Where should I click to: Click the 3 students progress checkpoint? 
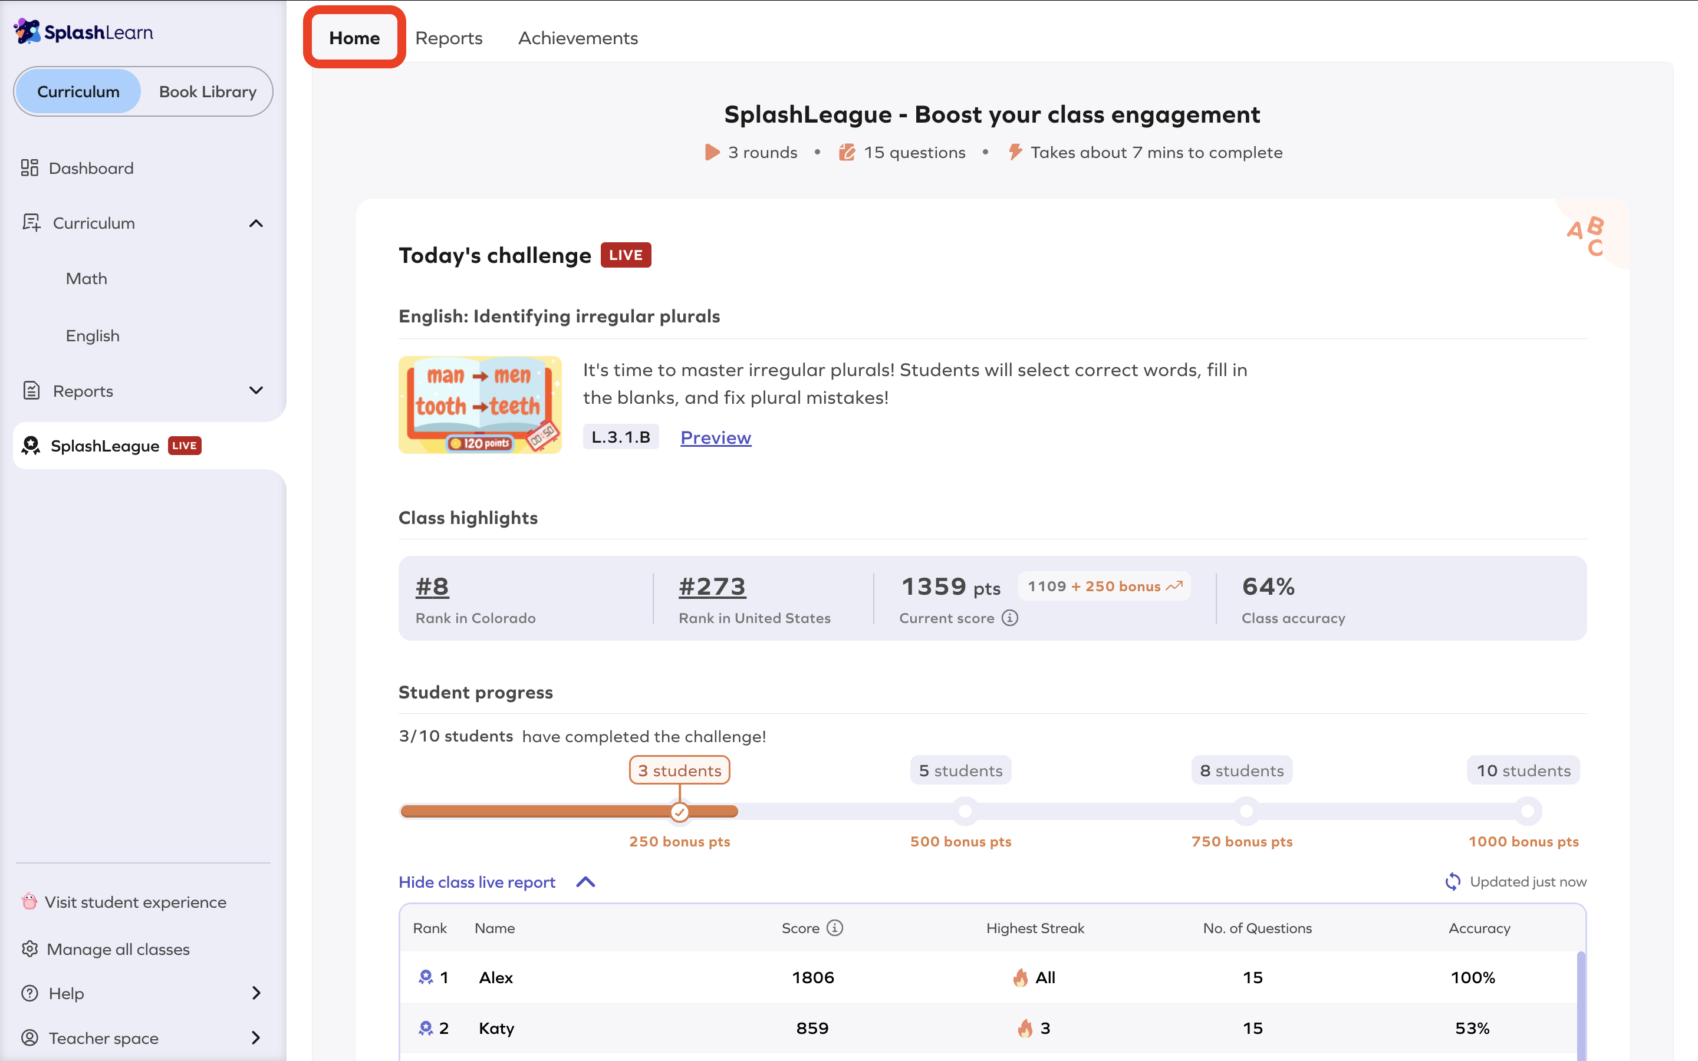pyautogui.click(x=679, y=812)
